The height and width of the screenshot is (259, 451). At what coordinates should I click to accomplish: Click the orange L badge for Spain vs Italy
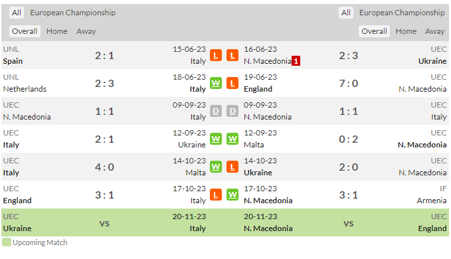[x=216, y=56]
